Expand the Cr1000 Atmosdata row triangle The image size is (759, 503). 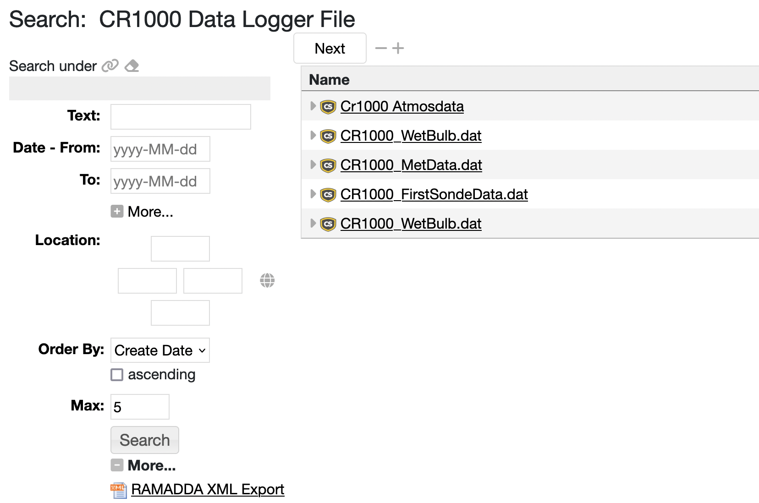pyautogui.click(x=313, y=106)
